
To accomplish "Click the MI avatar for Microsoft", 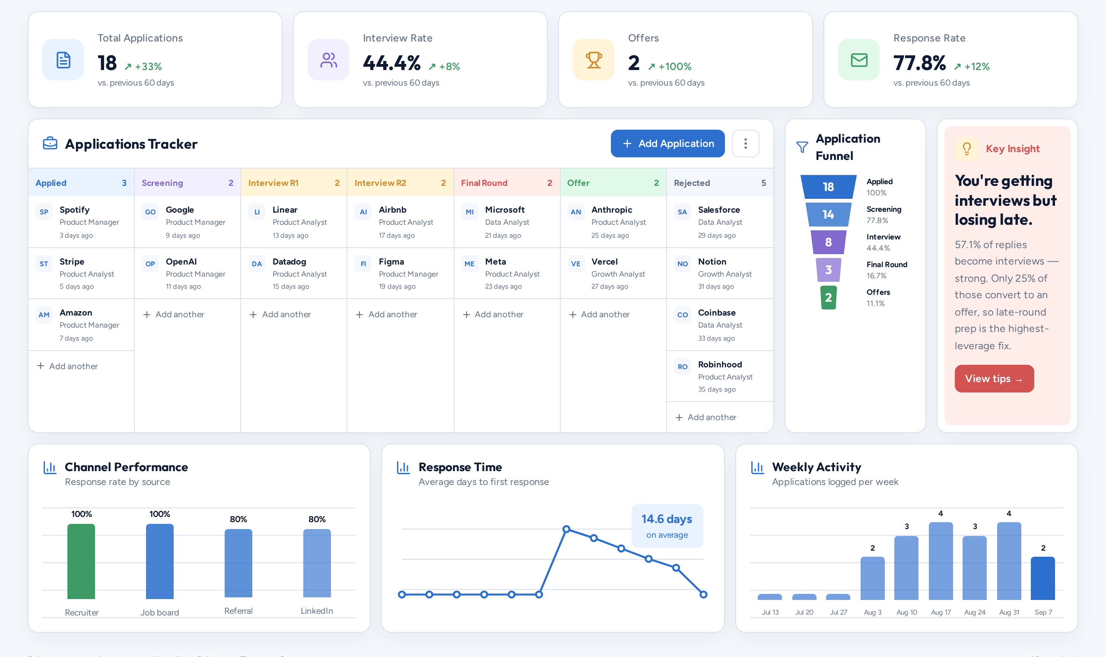I will click(470, 212).
